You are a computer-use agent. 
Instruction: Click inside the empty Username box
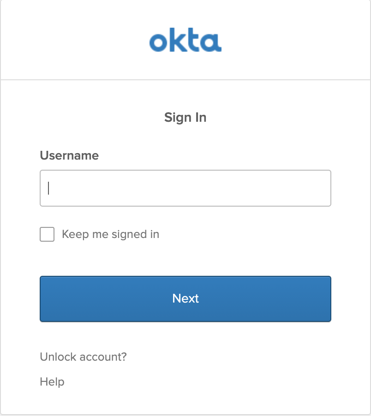185,188
